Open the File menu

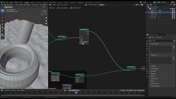click(x=4, y=2)
